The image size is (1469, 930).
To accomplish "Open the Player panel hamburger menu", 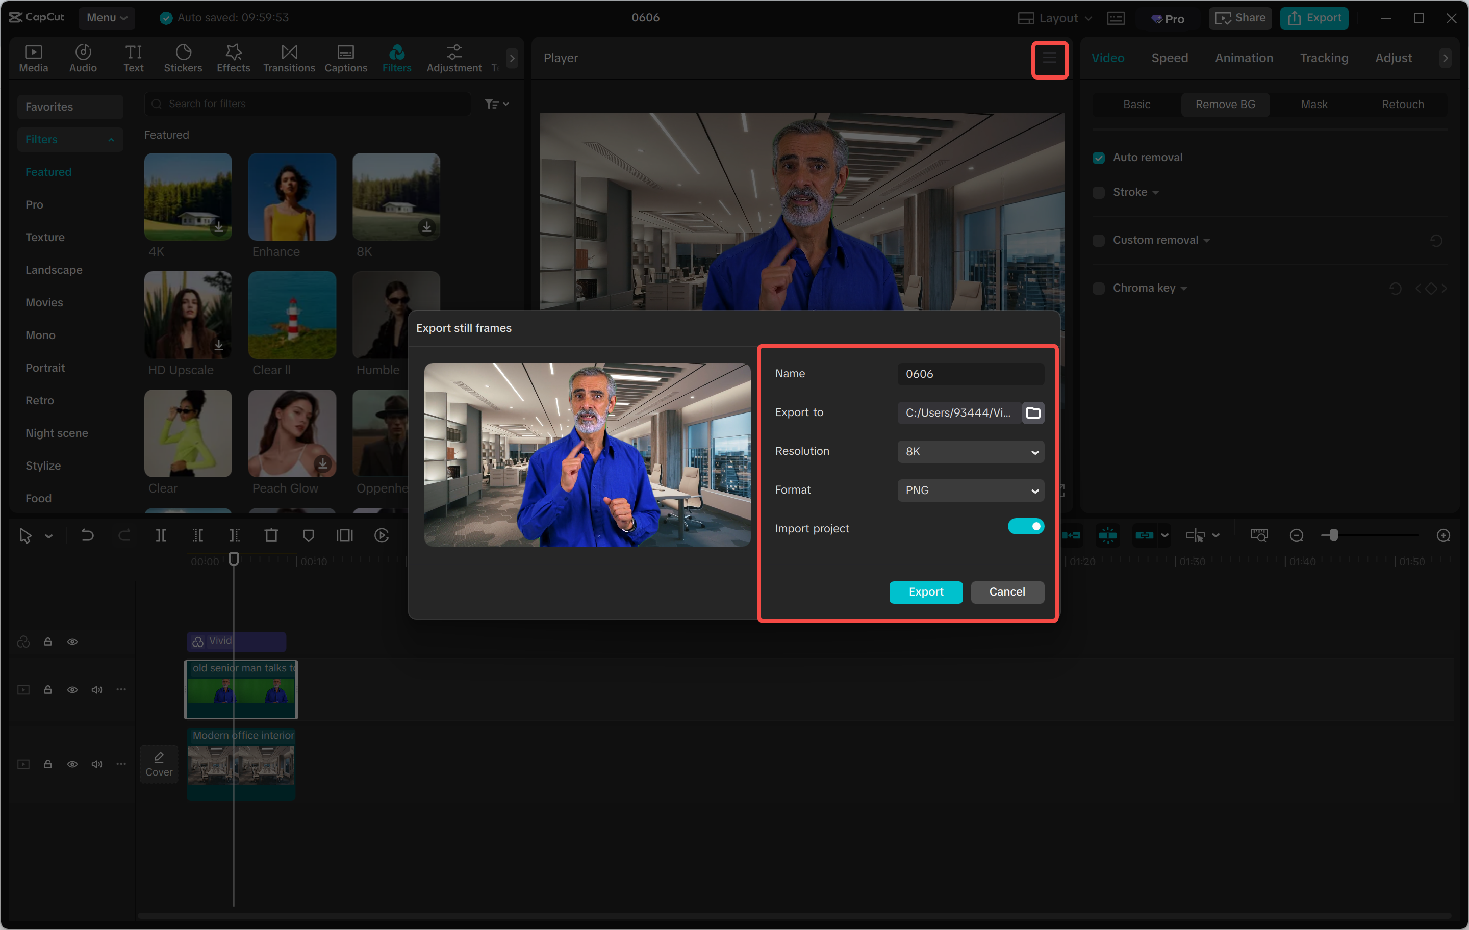I will point(1049,59).
